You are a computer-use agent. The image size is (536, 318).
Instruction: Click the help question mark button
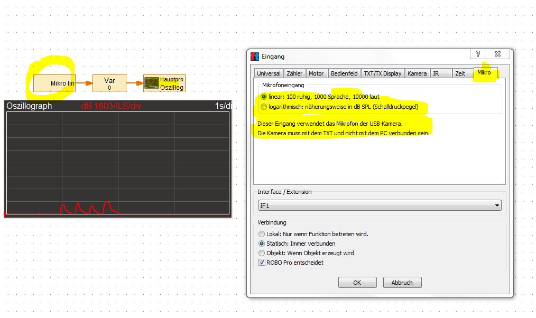[478, 54]
